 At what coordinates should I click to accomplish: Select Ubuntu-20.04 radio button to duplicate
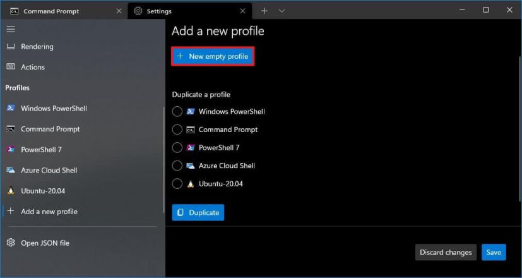177,184
